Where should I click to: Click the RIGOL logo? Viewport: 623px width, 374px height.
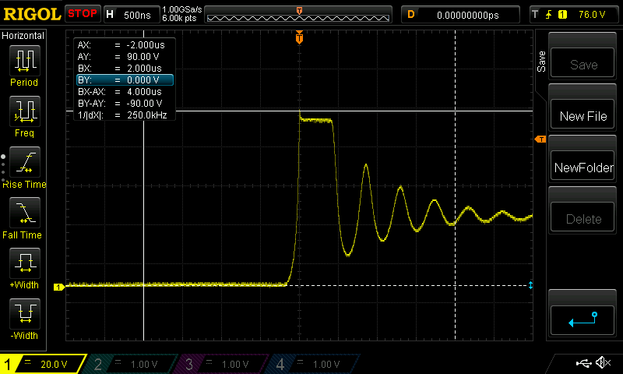pos(32,15)
